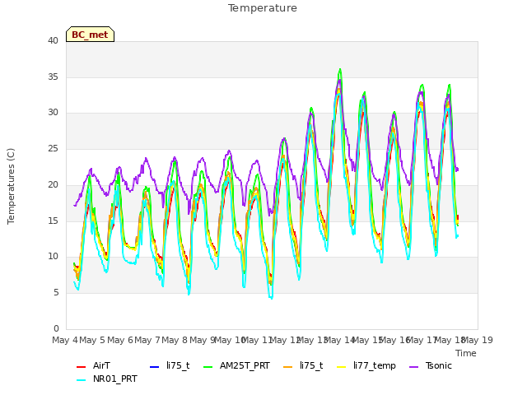Toggle the AirT series legend label
Screen dimensions: 527x395
tap(101, 365)
